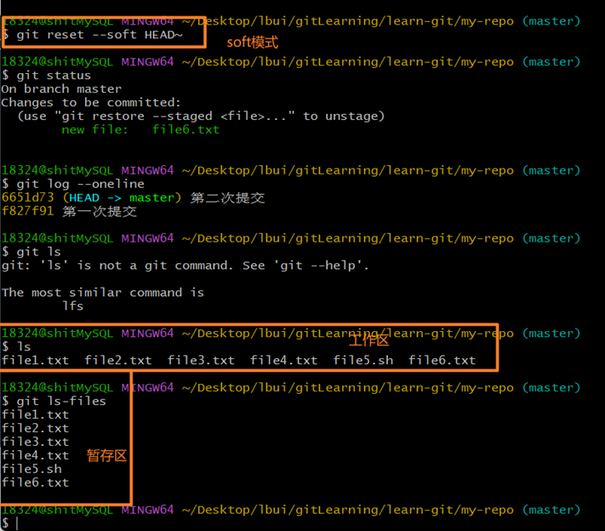The image size is (605, 531).
Task: Click file5.sh in the ls output row
Action: pos(363,361)
